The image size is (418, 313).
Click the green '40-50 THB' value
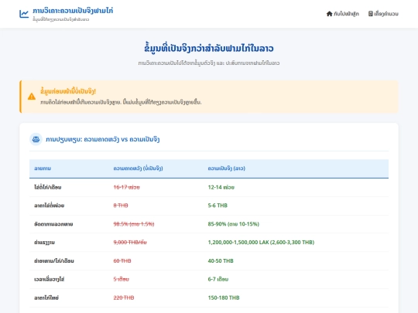coord(221,261)
